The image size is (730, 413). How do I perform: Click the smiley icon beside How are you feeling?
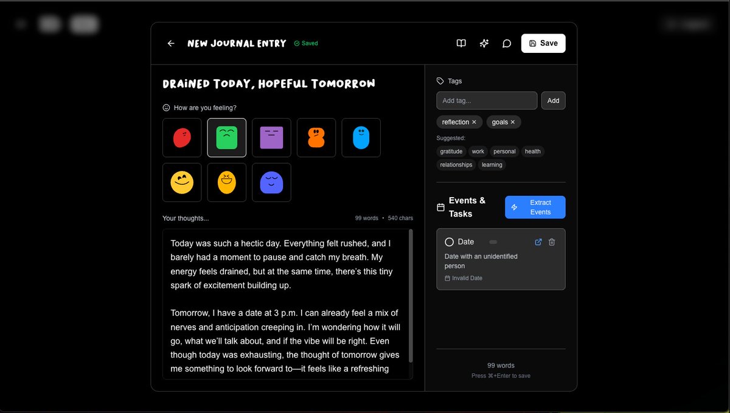tap(167, 108)
